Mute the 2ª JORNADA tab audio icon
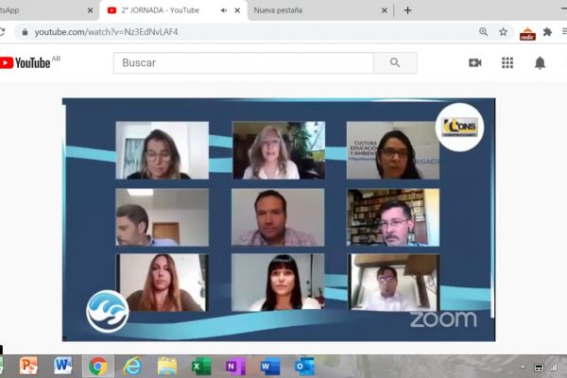The image size is (567, 378). tap(224, 10)
